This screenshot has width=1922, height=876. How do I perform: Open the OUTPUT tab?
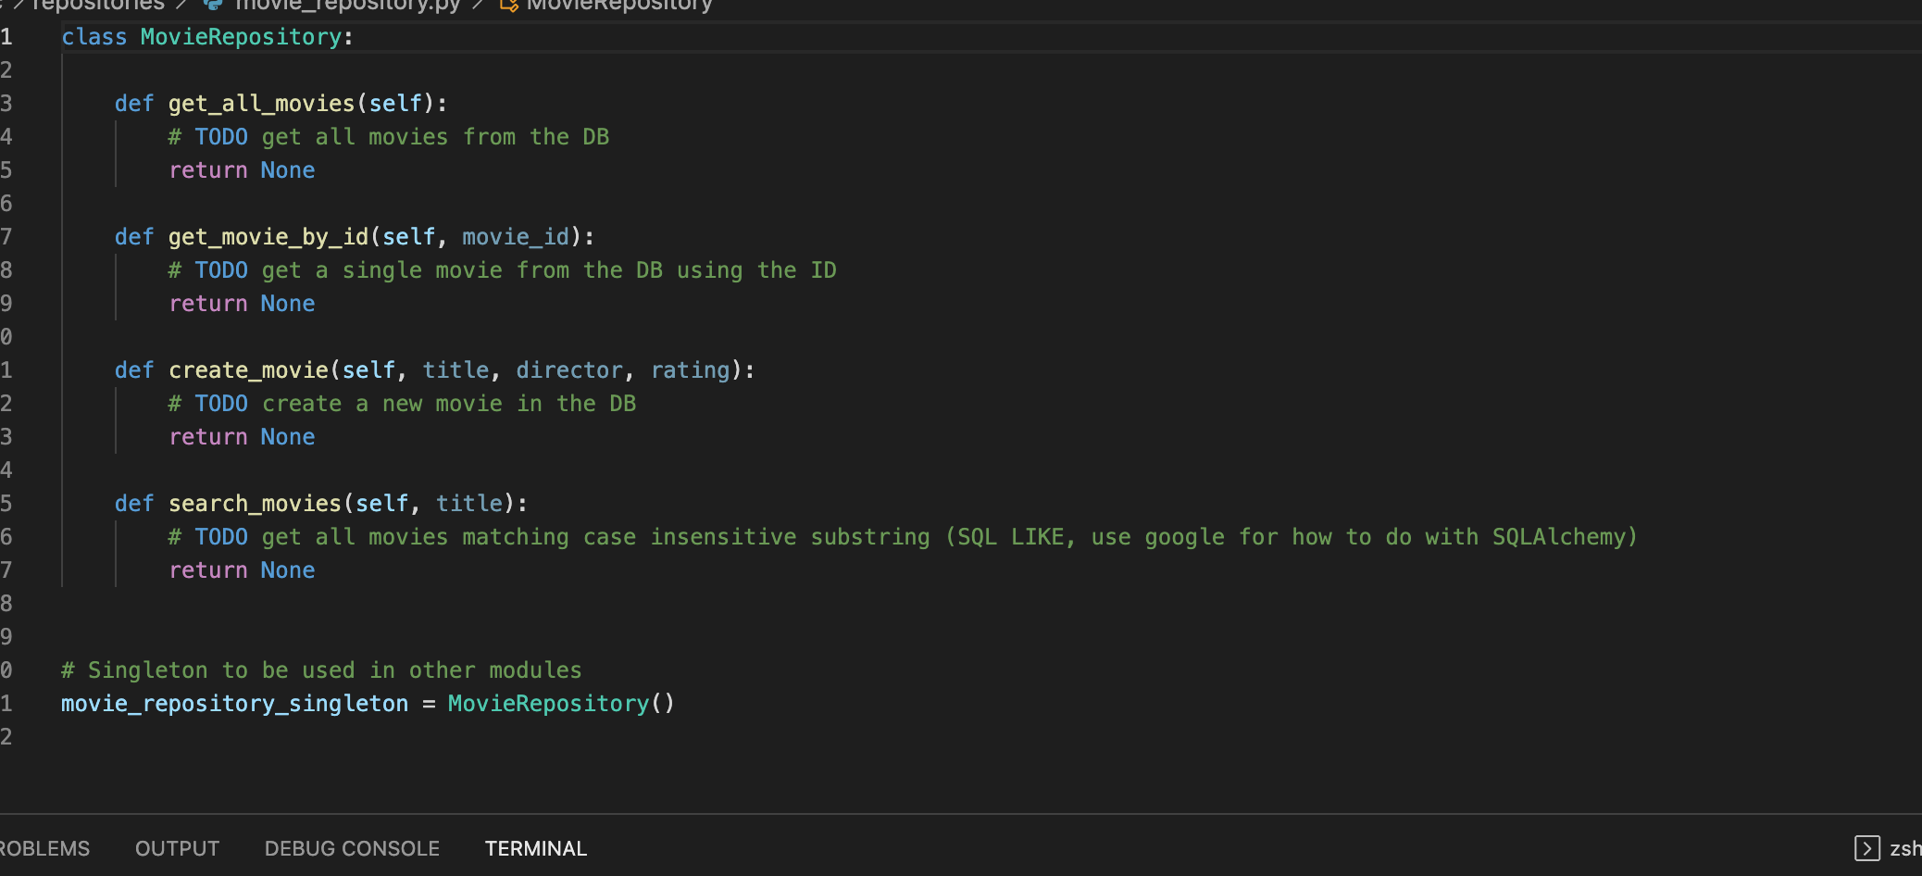[177, 847]
